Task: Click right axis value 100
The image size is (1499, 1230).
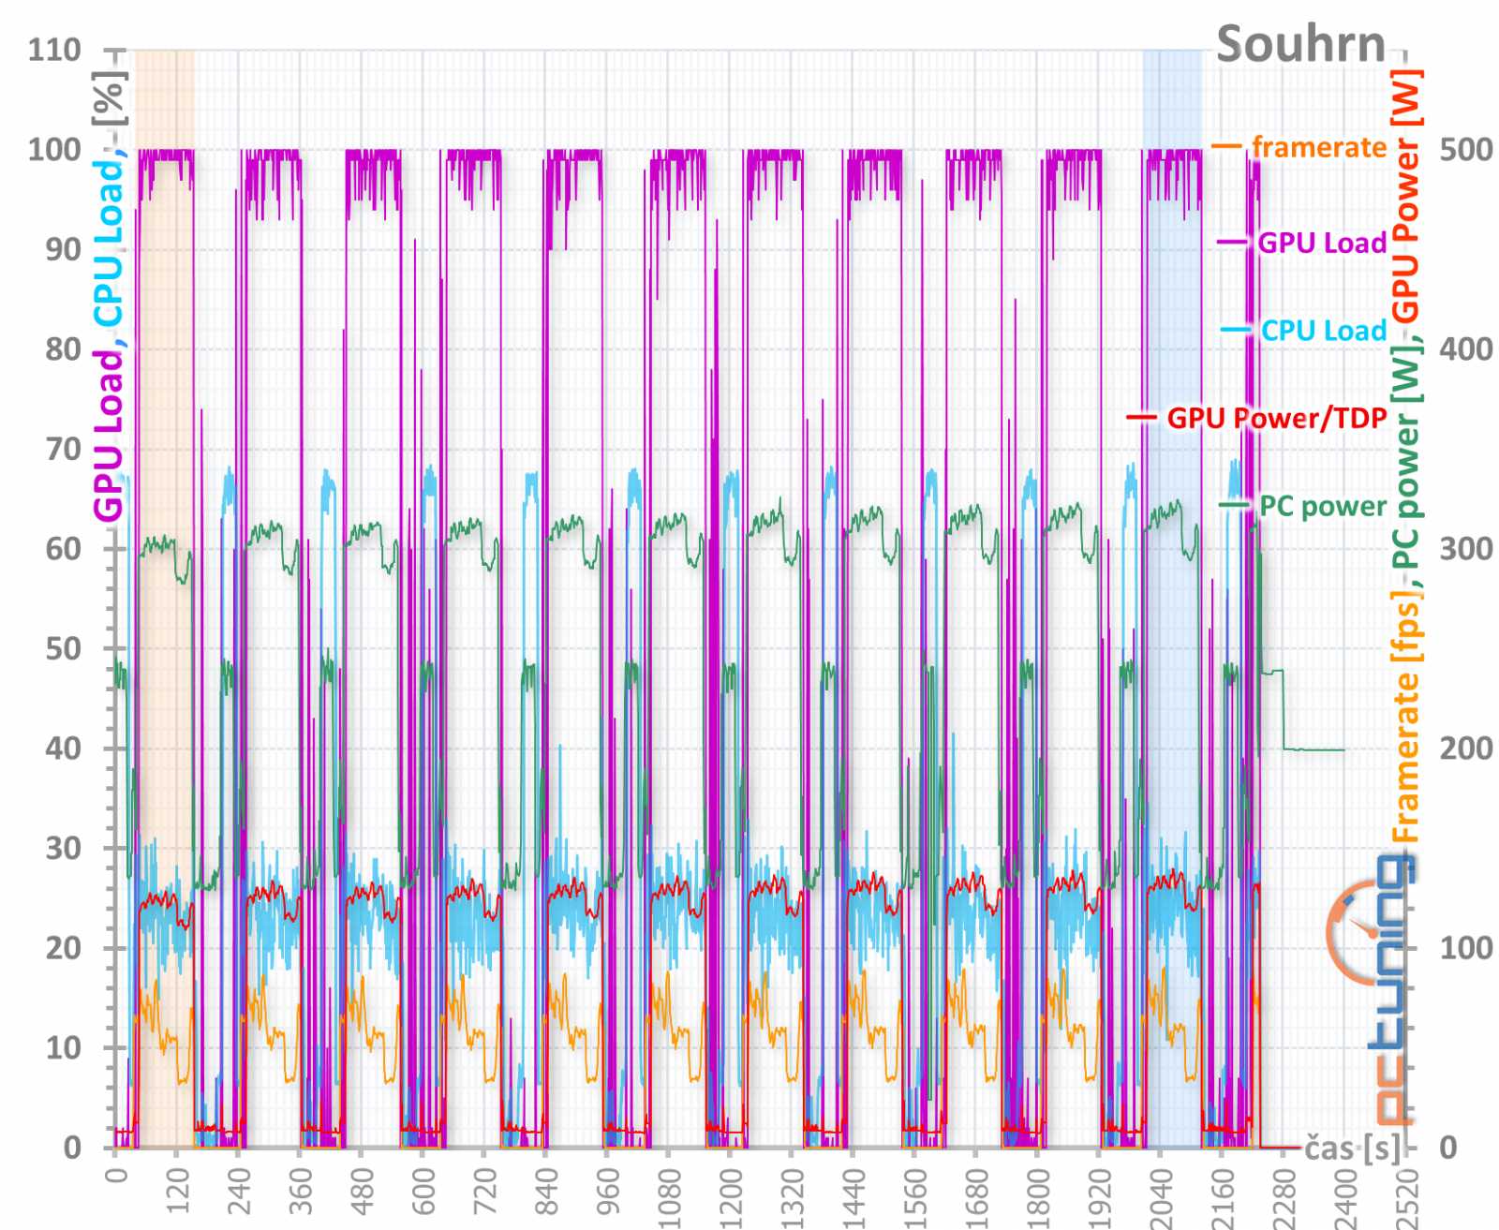Action: 1466,948
